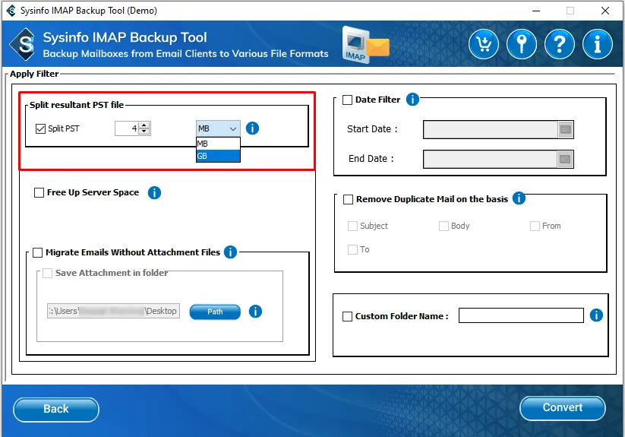The height and width of the screenshot is (437, 625).
Task: Show info for Custom Folder Name
Action: 596,315
